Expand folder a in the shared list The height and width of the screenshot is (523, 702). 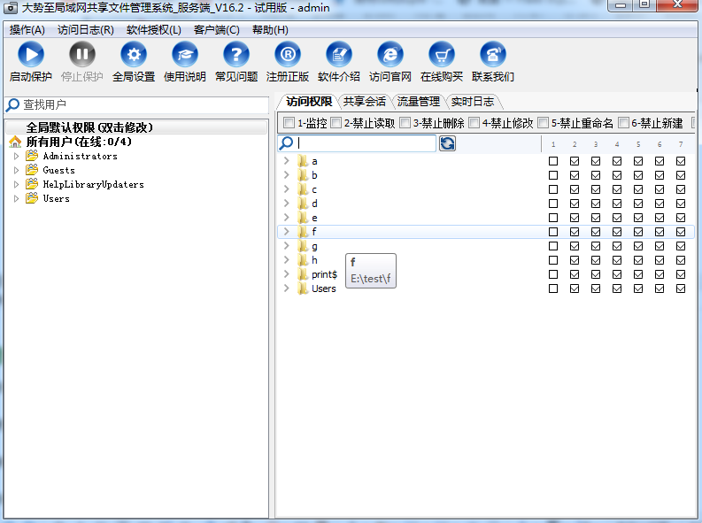(286, 161)
